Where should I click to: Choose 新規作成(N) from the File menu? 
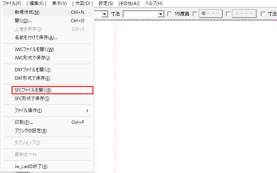(x=47, y=12)
